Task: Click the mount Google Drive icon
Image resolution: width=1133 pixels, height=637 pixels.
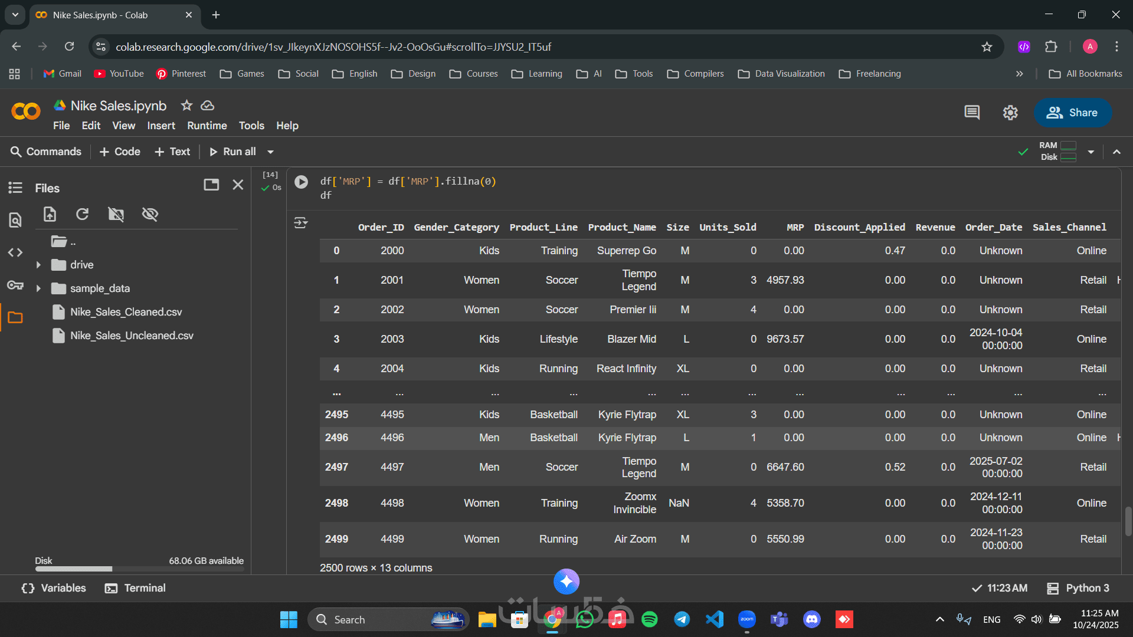Action: (116, 214)
